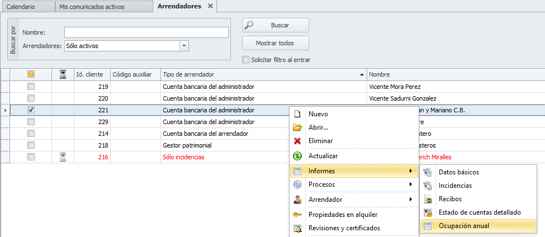Uncheck the selected client 221 row checkbox
This screenshot has width=545, height=237.
pyautogui.click(x=31, y=110)
